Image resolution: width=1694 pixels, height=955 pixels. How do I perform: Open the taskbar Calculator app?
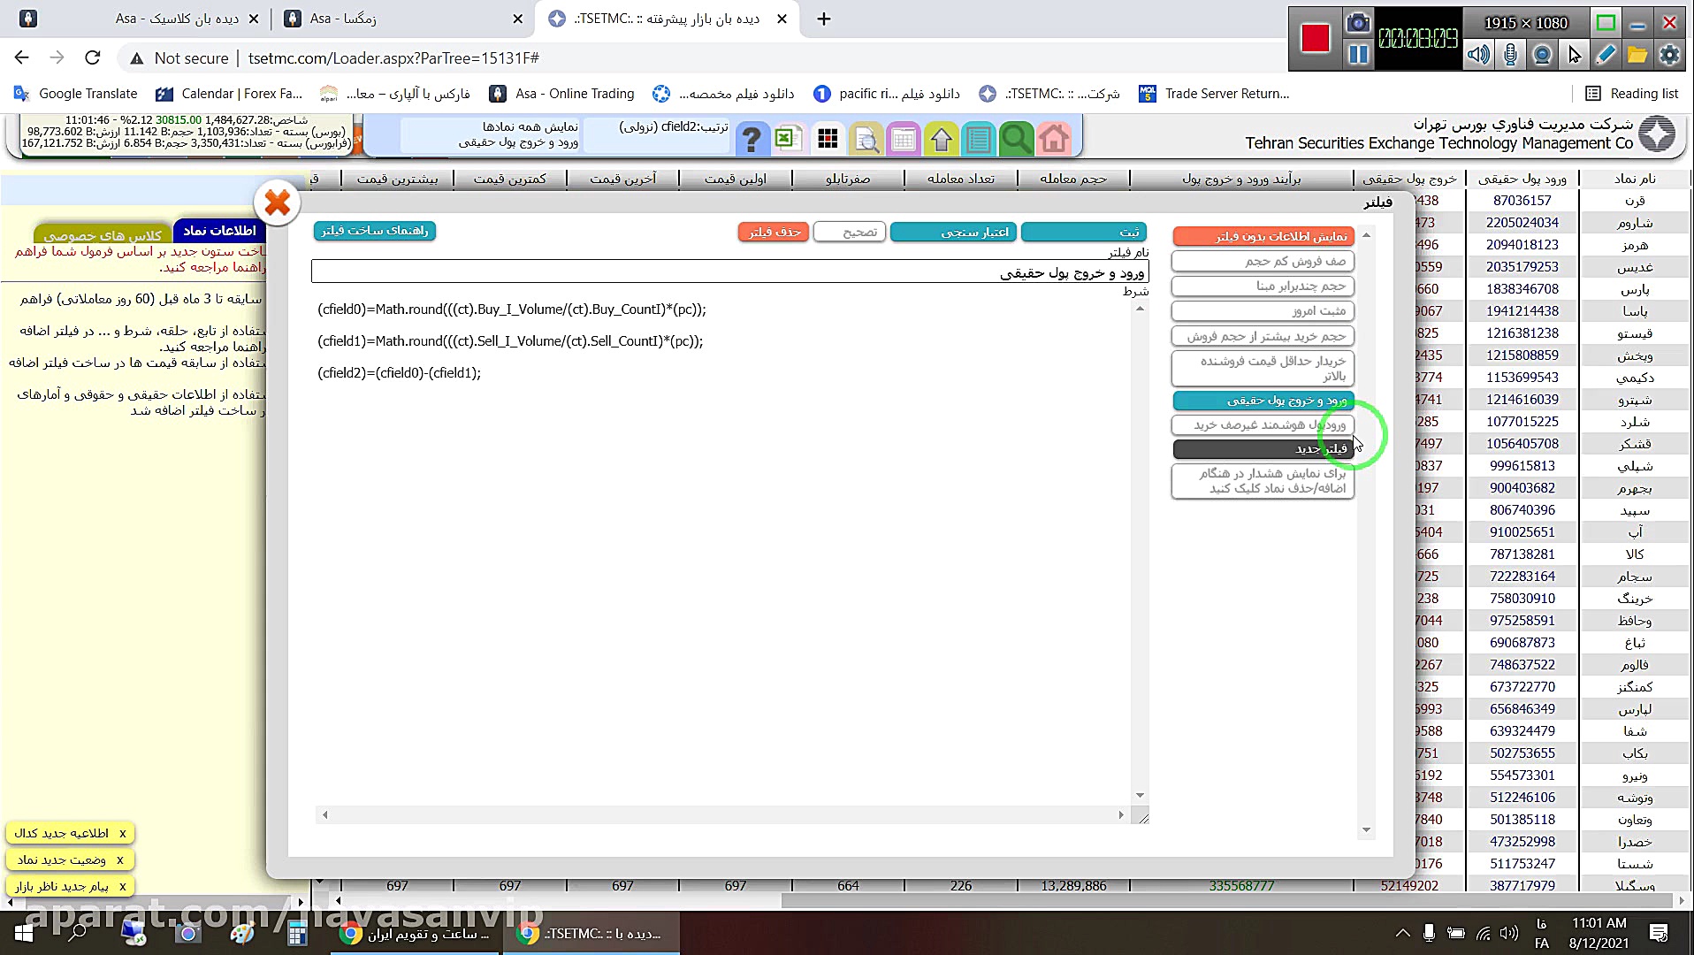pyautogui.click(x=297, y=933)
